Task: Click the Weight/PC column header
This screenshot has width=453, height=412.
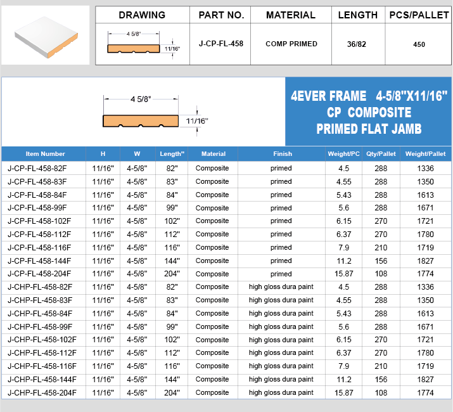Action: coord(343,154)
